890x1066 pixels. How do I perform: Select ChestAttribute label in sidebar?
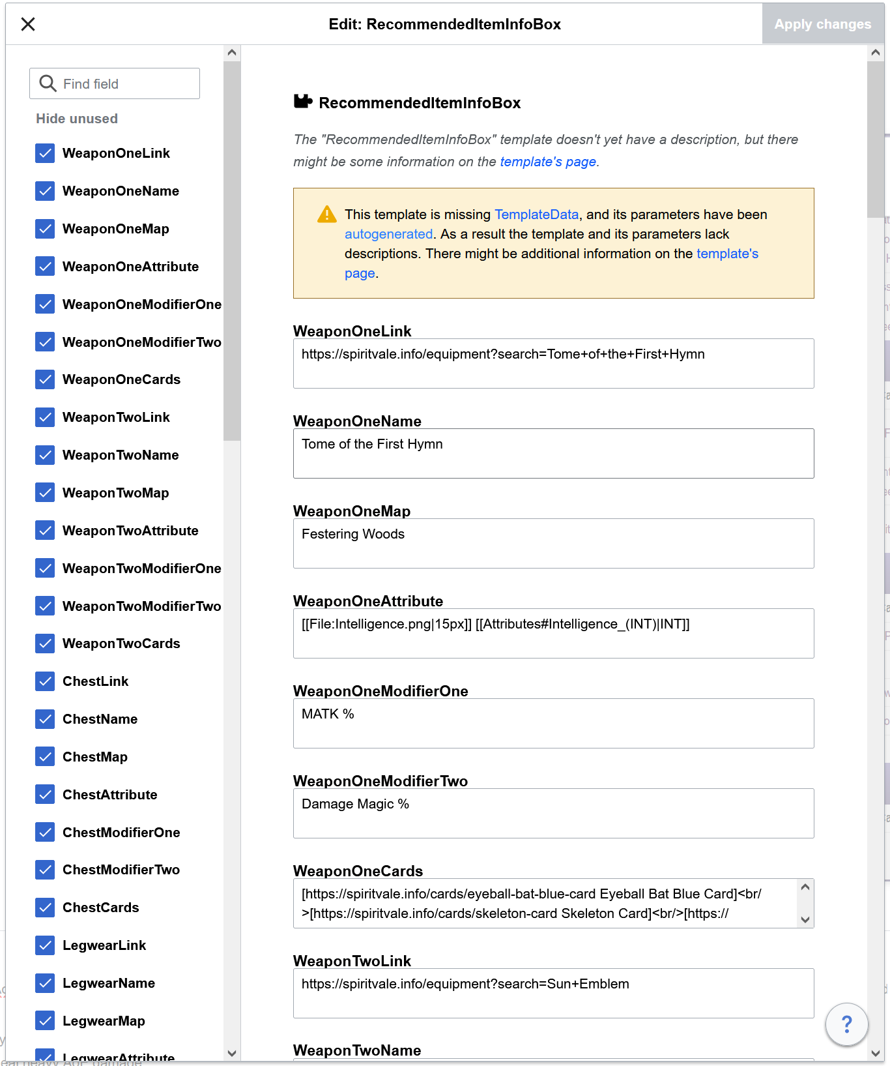coord(110,795)
